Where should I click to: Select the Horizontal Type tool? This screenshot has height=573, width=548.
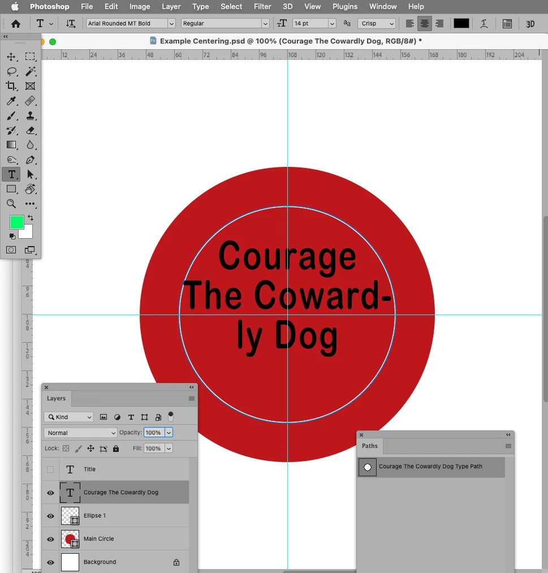11,174
